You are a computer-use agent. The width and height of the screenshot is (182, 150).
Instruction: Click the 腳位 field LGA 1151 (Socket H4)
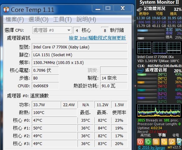(80, 55)
